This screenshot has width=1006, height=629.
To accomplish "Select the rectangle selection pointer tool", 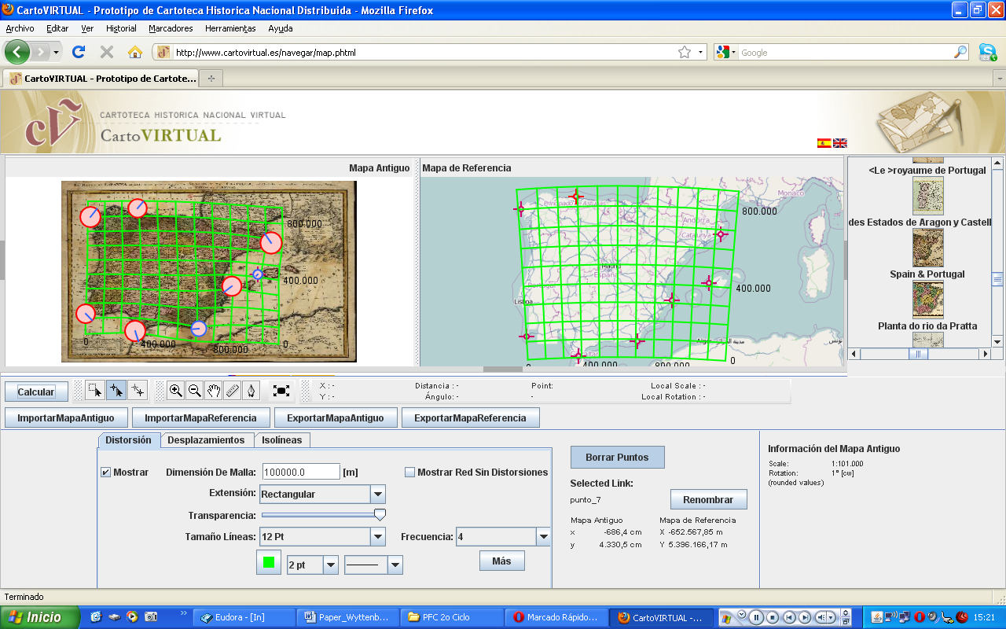I will [95, 390].
